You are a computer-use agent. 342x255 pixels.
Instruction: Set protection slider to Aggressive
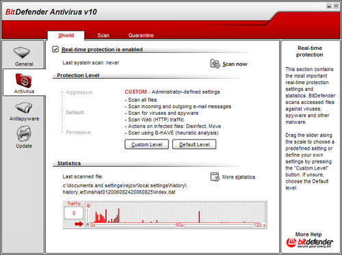click(79, 92)
